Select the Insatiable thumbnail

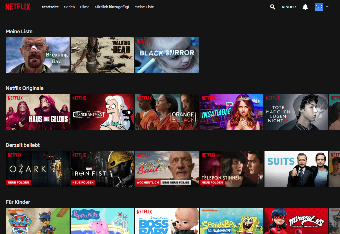click(x=232, y=112)
